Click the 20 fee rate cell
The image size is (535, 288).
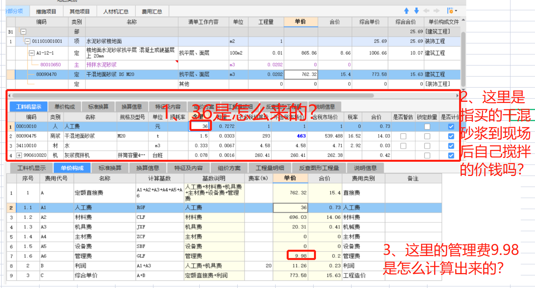tap(259, 266)
